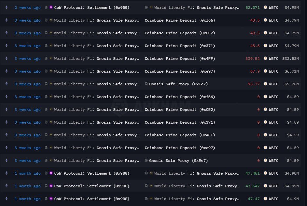The width and height of the screenshot is (307, 206).
Task: Click World Liberty eagle icon in 47.451 row
Action: (151, 173)
